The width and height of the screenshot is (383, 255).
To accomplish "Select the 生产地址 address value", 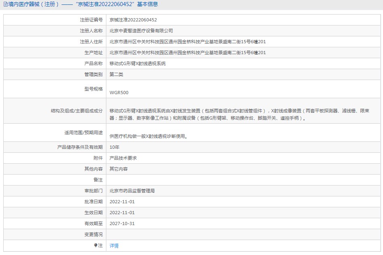I will pos(188,53).
